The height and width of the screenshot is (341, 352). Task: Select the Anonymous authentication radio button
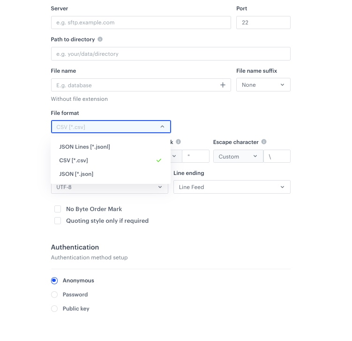(x=54, y=280)
